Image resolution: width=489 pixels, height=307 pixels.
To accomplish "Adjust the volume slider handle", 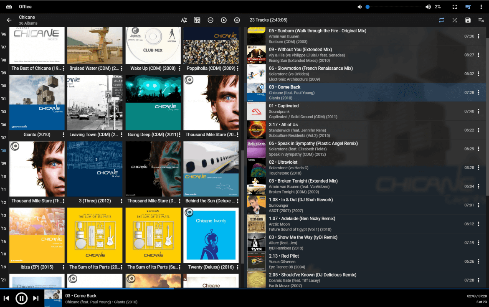I will coord(367,7).
